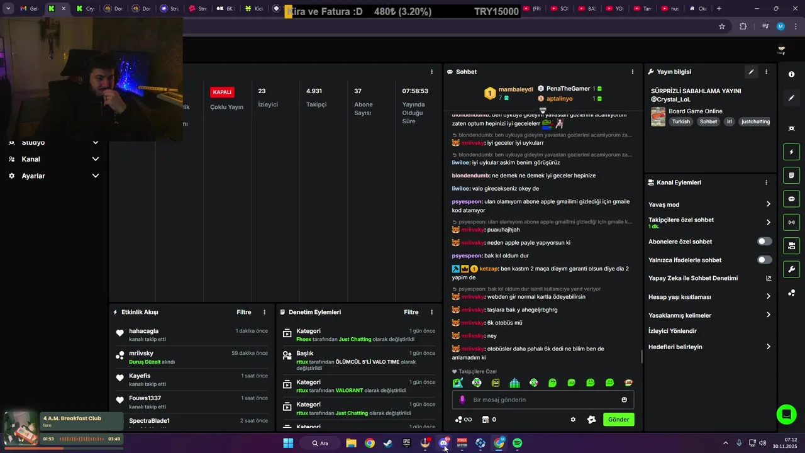The image size is (805, 453).
Task: Click the Turkish stream tag
Action: (680, 121)
